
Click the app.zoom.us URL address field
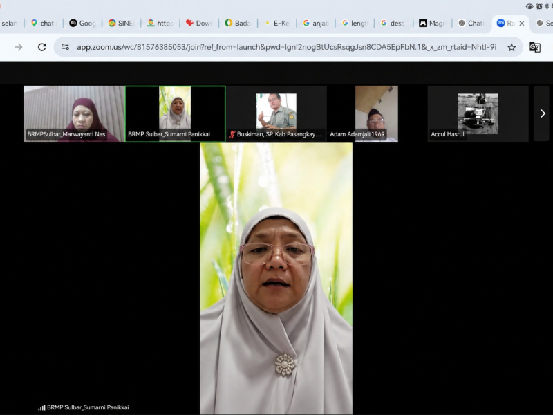(286, 47)
